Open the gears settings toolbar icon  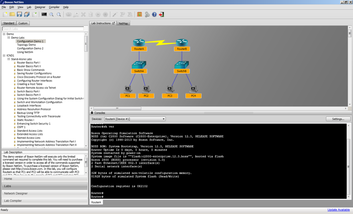pyautogui.click(x=147, y=14)
